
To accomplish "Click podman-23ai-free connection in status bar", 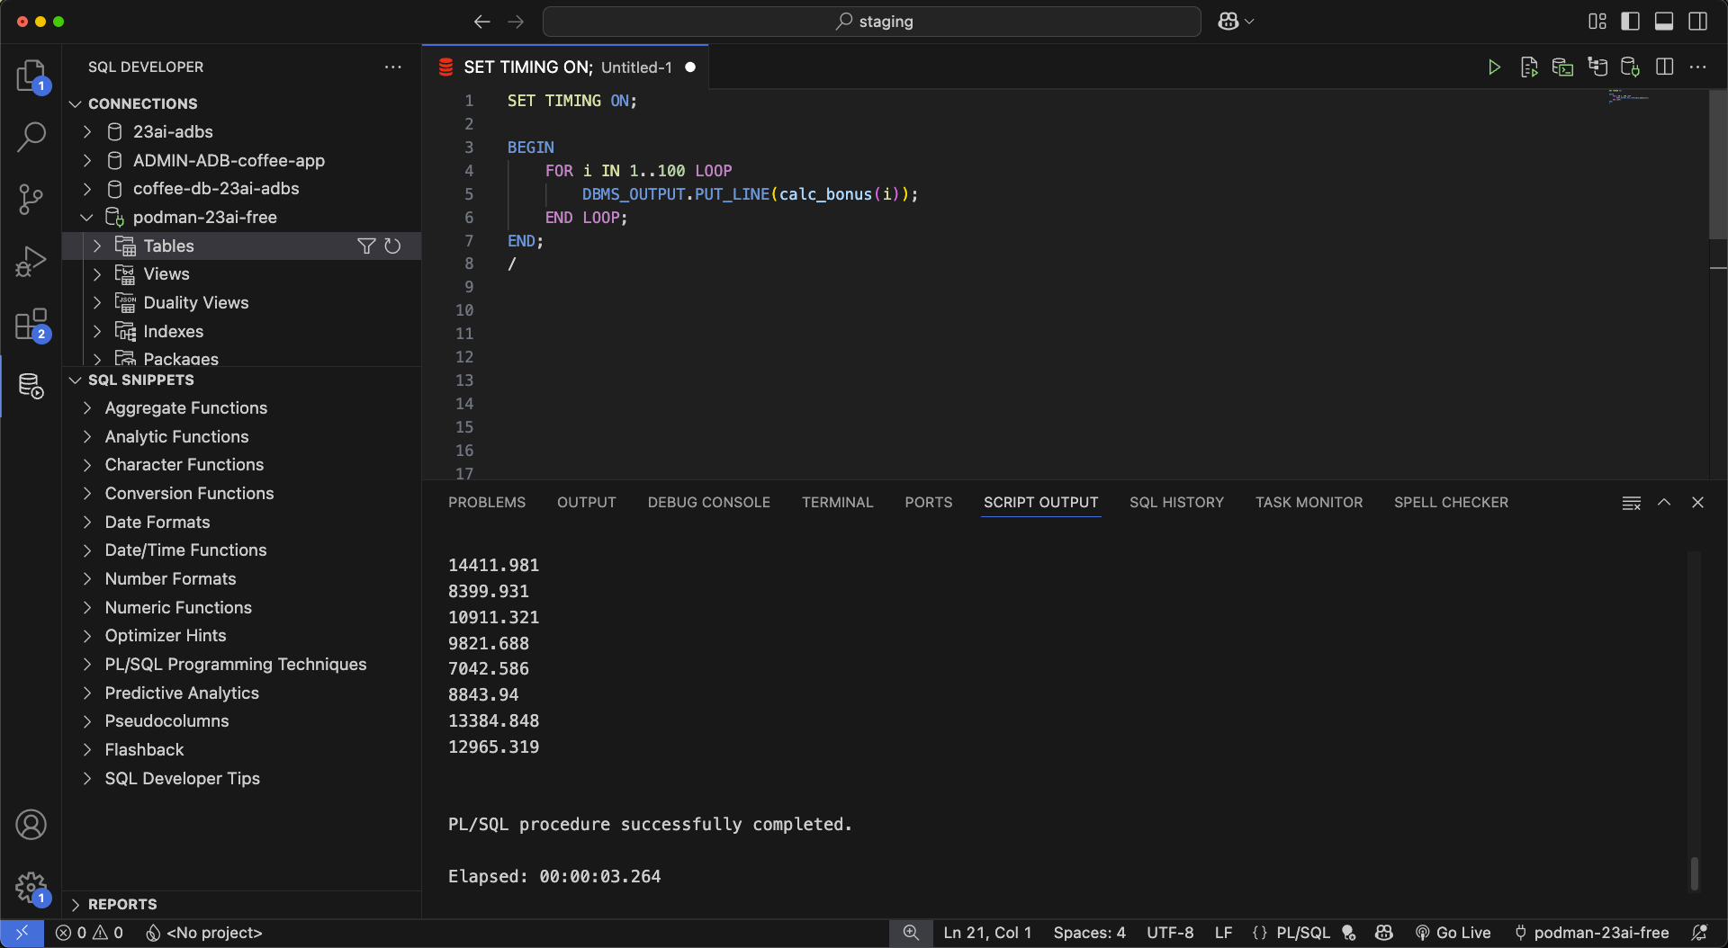I will (x=1591, y=933).
